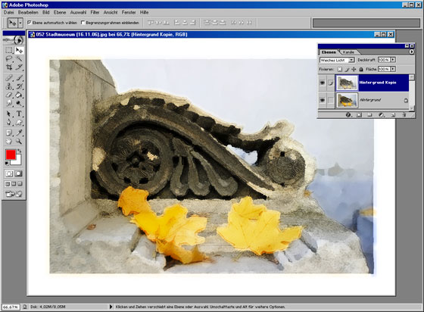
Task: Click the 66.67% zoom field in status bar
Action: 11,307
